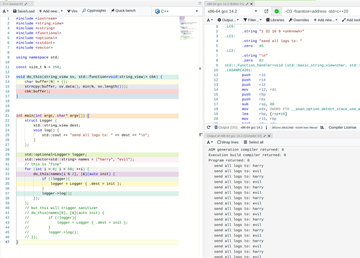Click the chart icon beside Compiler License
The width and height of the screenshot is (360, 258).
pos(322,128)
